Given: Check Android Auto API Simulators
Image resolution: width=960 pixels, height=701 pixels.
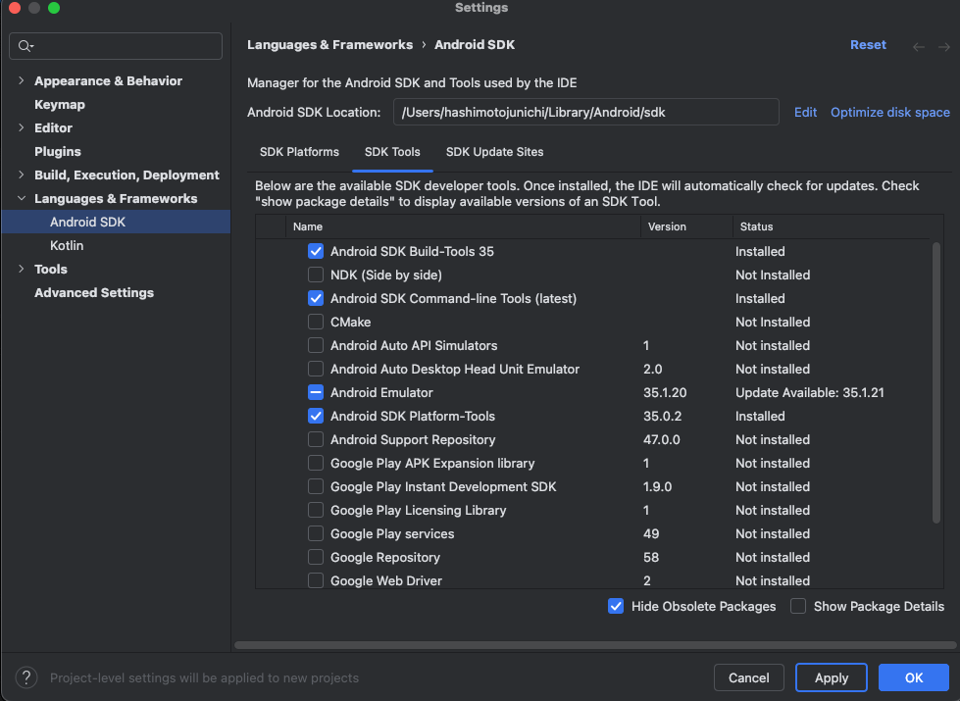Looking at the screenshot, I should pos(316,345).
